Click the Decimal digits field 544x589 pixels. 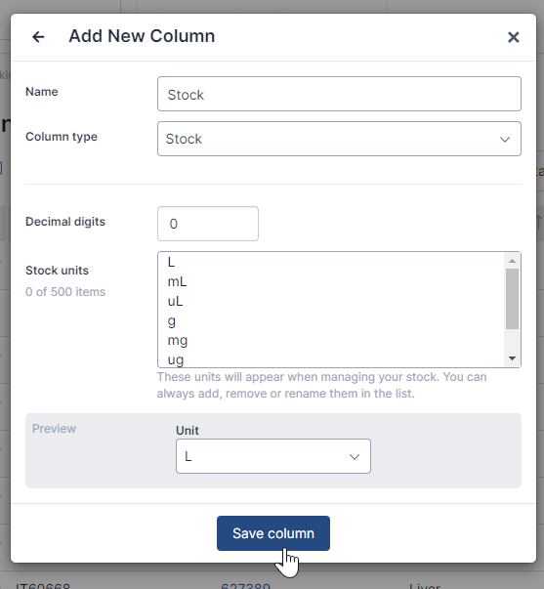208,224
